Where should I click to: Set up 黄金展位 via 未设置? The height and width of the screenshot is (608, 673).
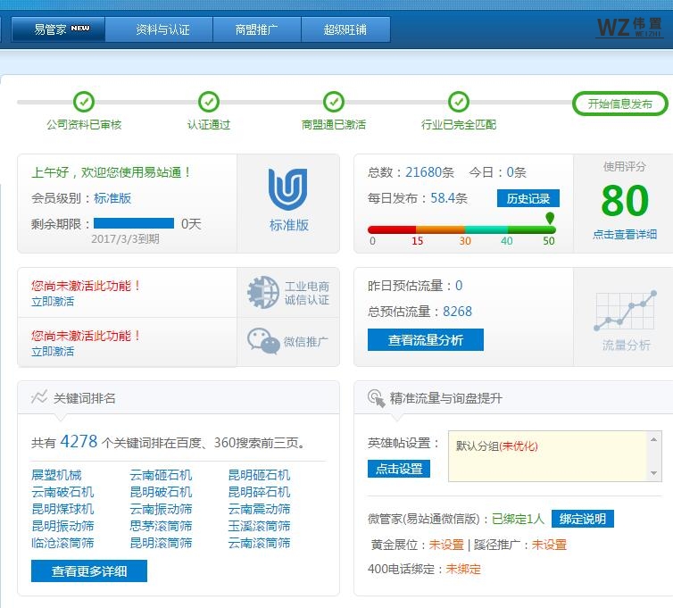pos(446,545)
